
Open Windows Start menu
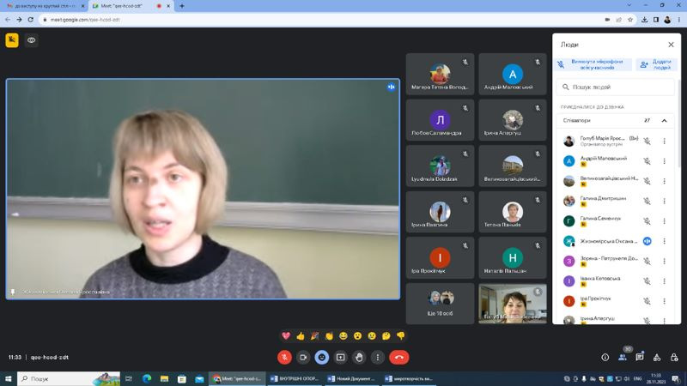pyautogui.click(x=8, y=378)
